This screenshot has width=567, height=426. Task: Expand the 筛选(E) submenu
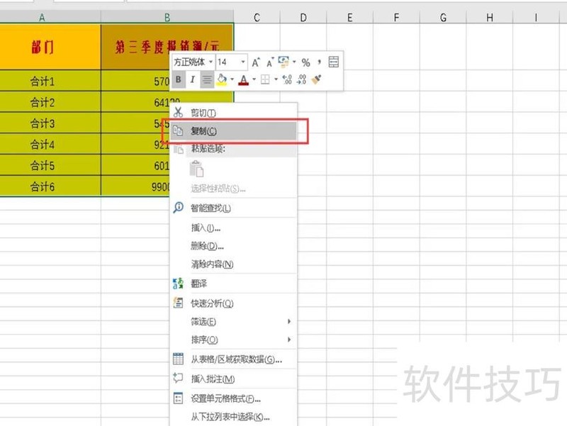click(234, 322)
